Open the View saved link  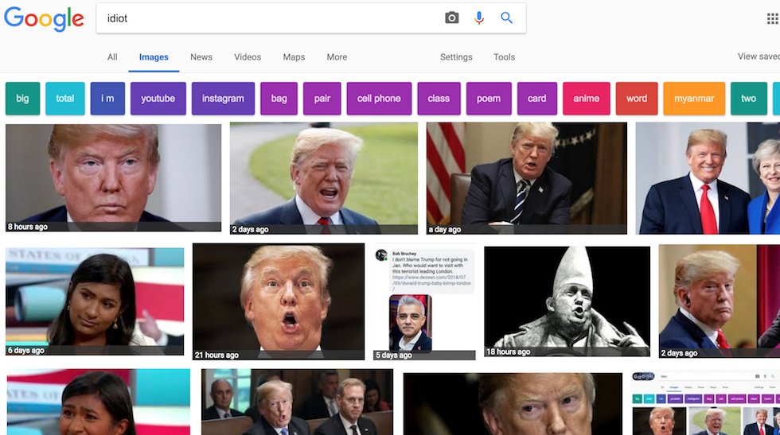click(x=758, y=56)
